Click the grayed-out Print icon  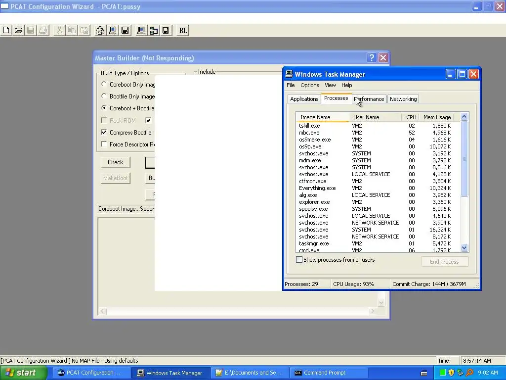tap(43, 30)
